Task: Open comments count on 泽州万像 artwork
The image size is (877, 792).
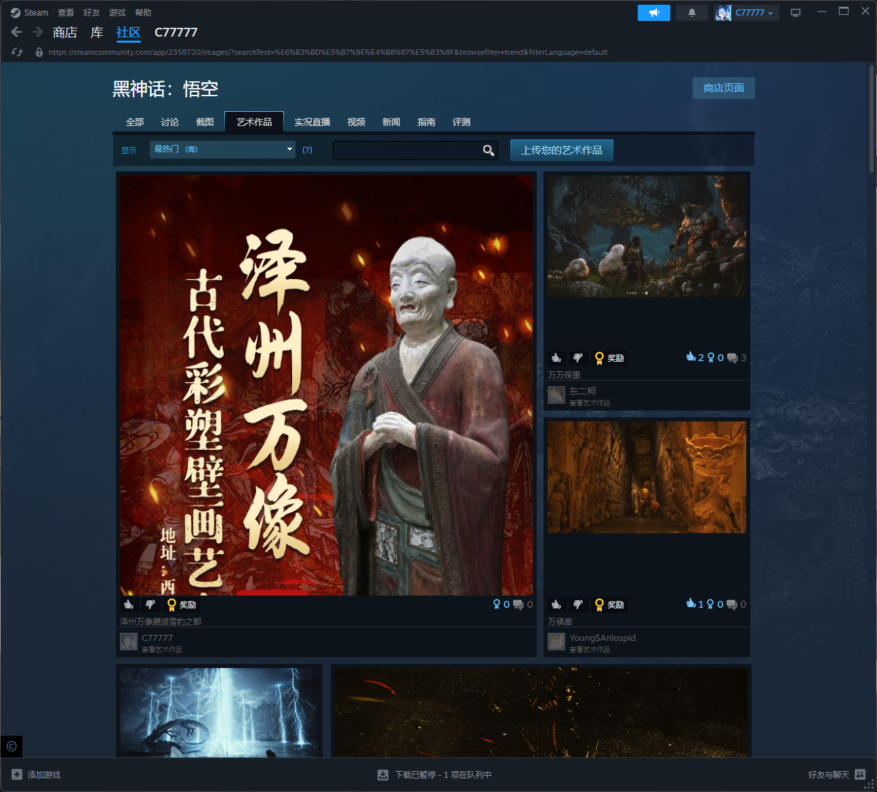Action: point(523,604)
